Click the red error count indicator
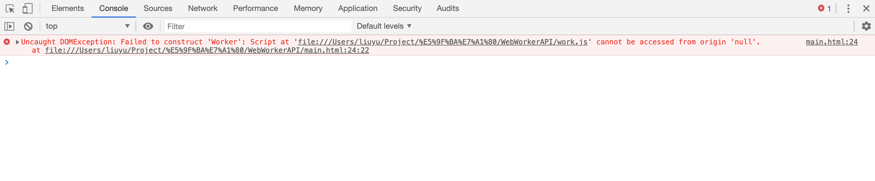The height and width of the screenshot is (181, 875). tap(824, 8)
